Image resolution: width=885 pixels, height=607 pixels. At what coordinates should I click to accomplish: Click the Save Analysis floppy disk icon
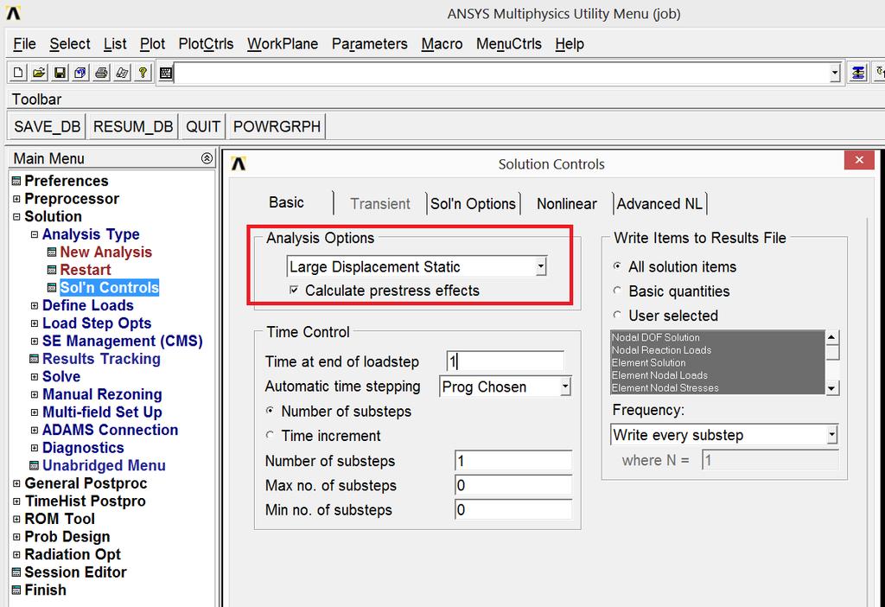pos(60,73)
